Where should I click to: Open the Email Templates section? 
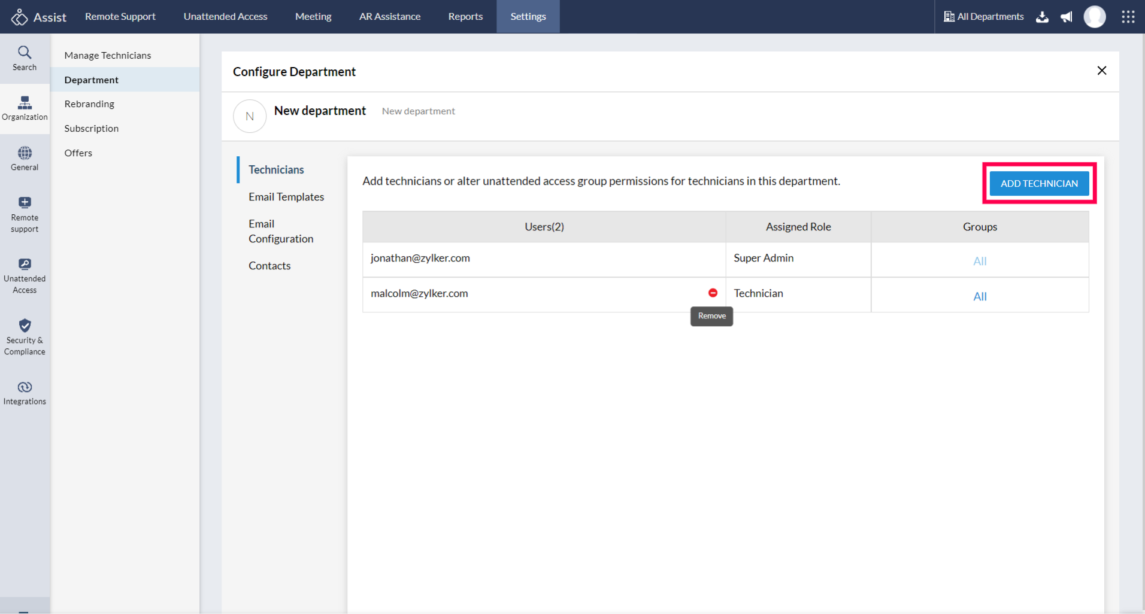coord(286,197)
